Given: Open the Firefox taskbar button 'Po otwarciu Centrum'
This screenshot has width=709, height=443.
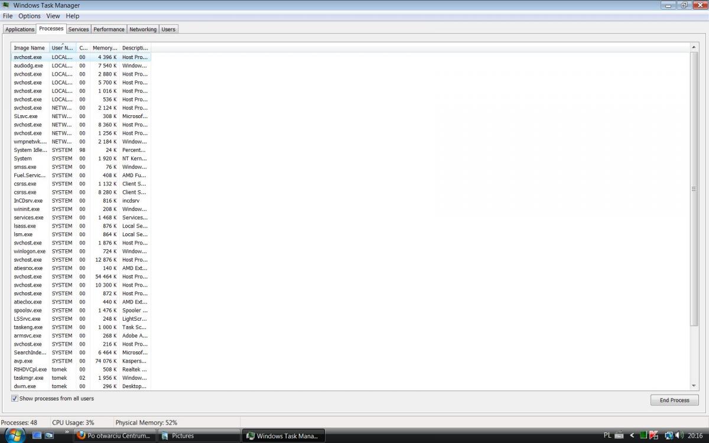Looking at the screenshot, I should pos(115,436).
